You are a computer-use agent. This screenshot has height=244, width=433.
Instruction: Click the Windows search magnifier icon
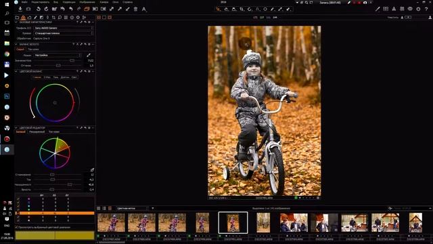[x=7, y=14]
